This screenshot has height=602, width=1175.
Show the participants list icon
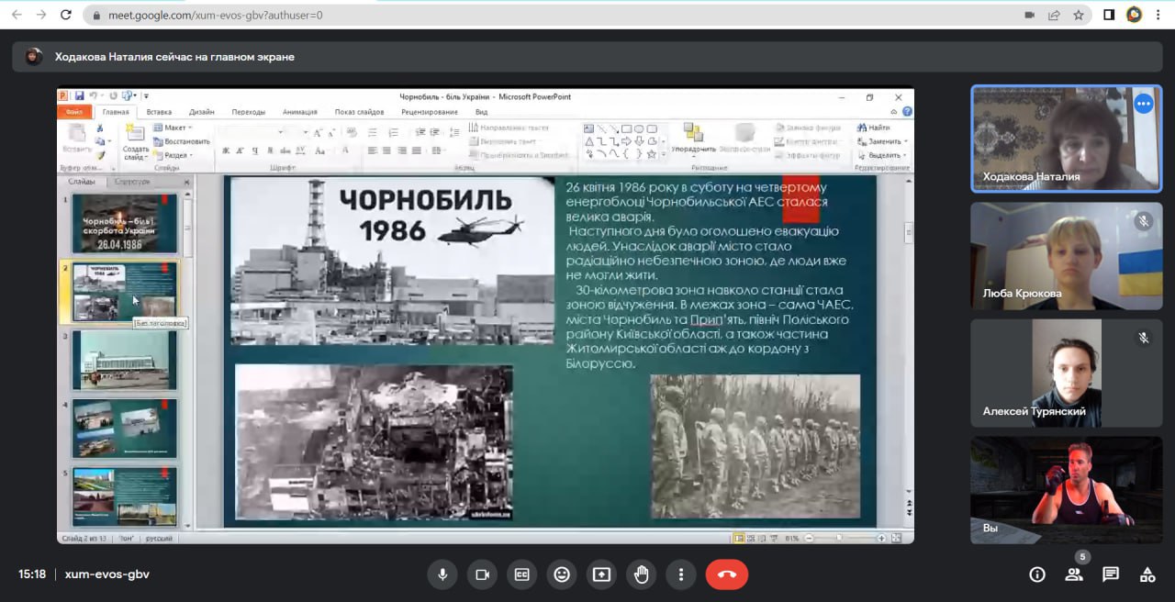pos(1073,574)
